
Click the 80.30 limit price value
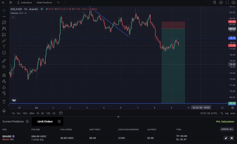[92, 138]
